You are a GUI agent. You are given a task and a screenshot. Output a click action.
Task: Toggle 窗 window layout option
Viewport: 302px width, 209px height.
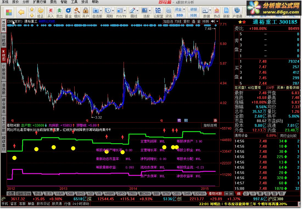tap(199, 22)
